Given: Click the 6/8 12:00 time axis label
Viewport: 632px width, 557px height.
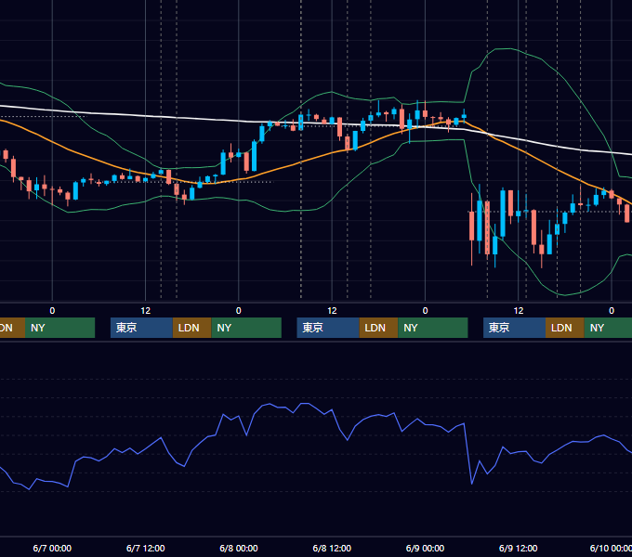Looking at the screenshot, I should 332,548.
